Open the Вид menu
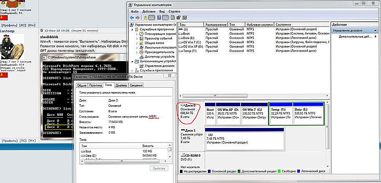 pyautogui.click(x=162, y=11)
